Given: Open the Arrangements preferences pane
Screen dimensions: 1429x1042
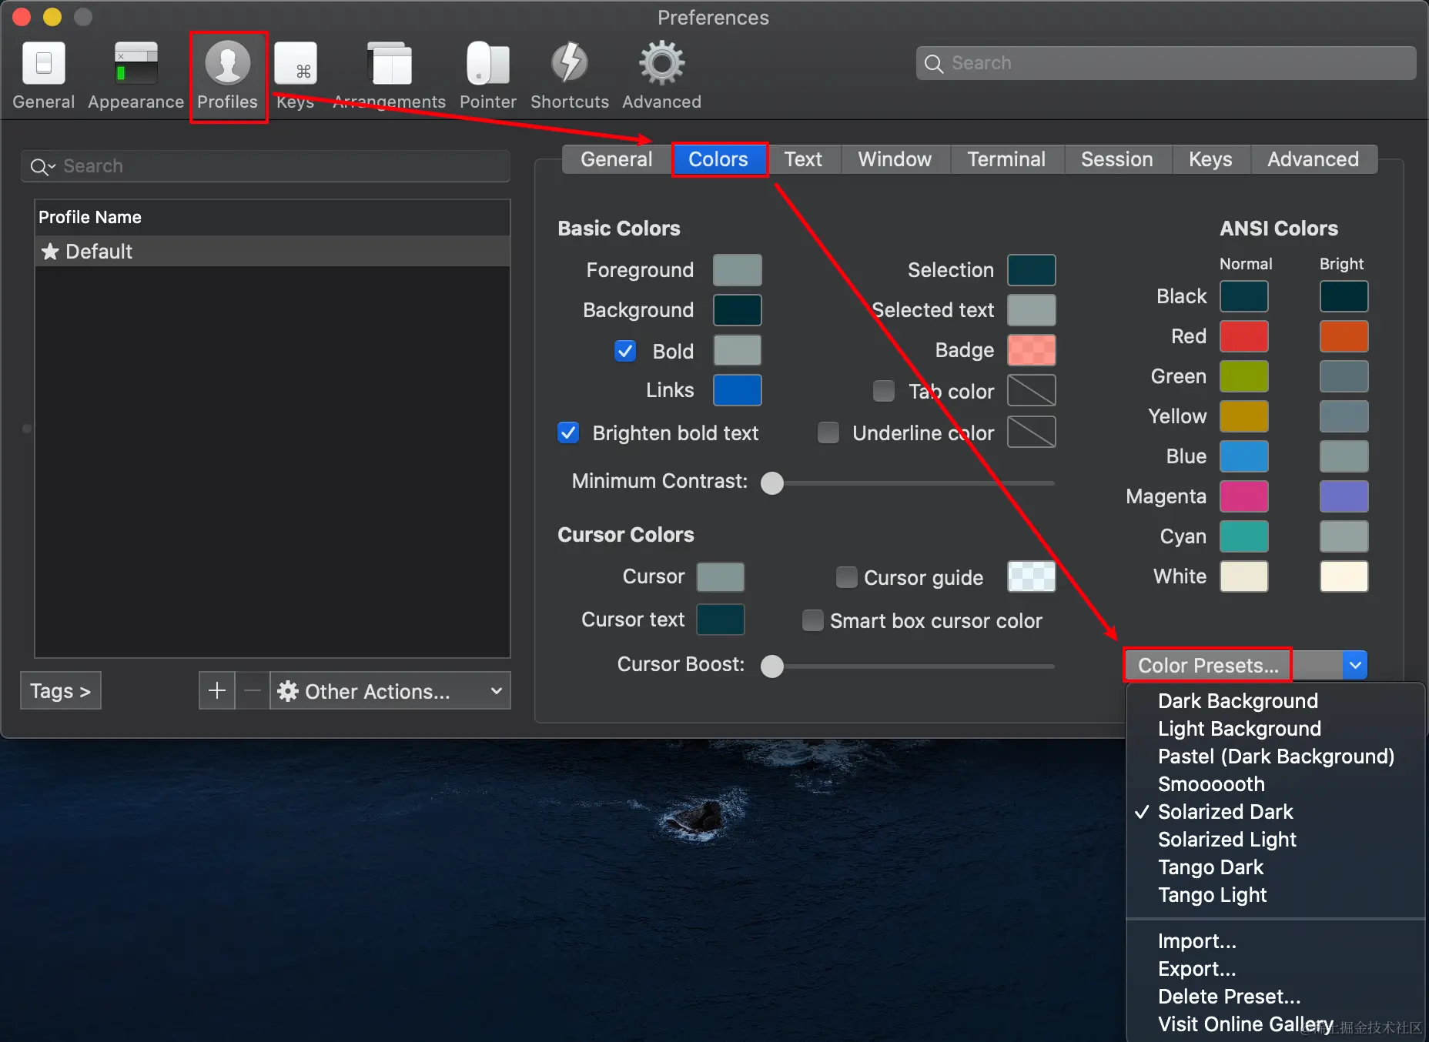Looking at the screenshot, I should click(x=390, y=76).
